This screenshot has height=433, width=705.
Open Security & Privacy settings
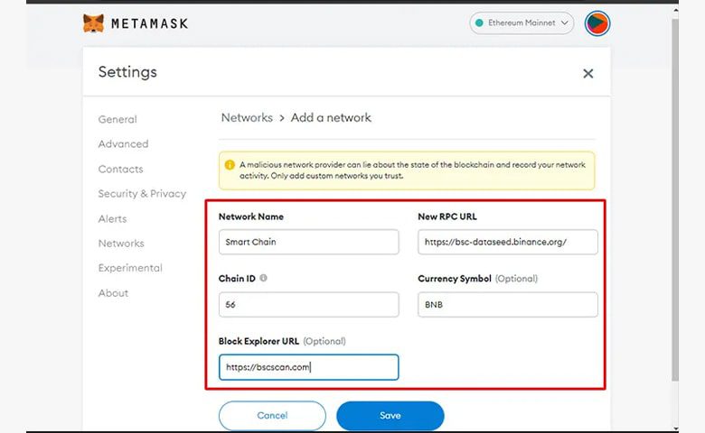click(x=142, y=193)
